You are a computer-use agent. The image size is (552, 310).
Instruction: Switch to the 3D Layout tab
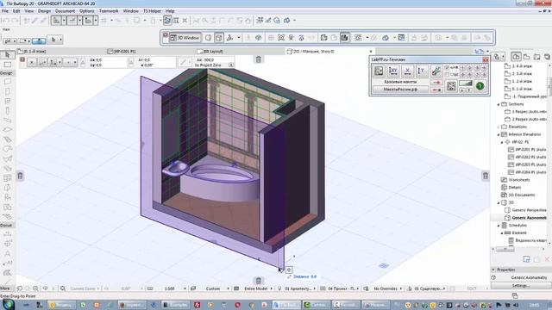pyautogui.click(x=210, y=52)
